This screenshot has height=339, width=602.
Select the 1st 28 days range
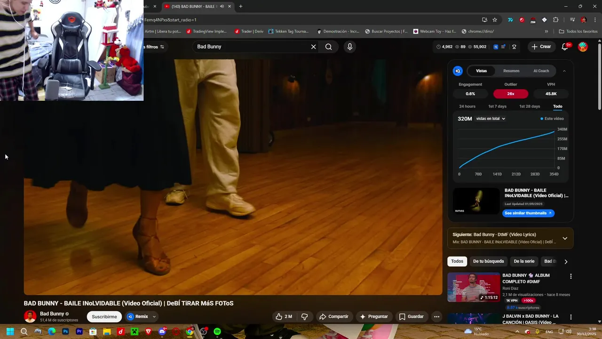click(x=530, y=106)
